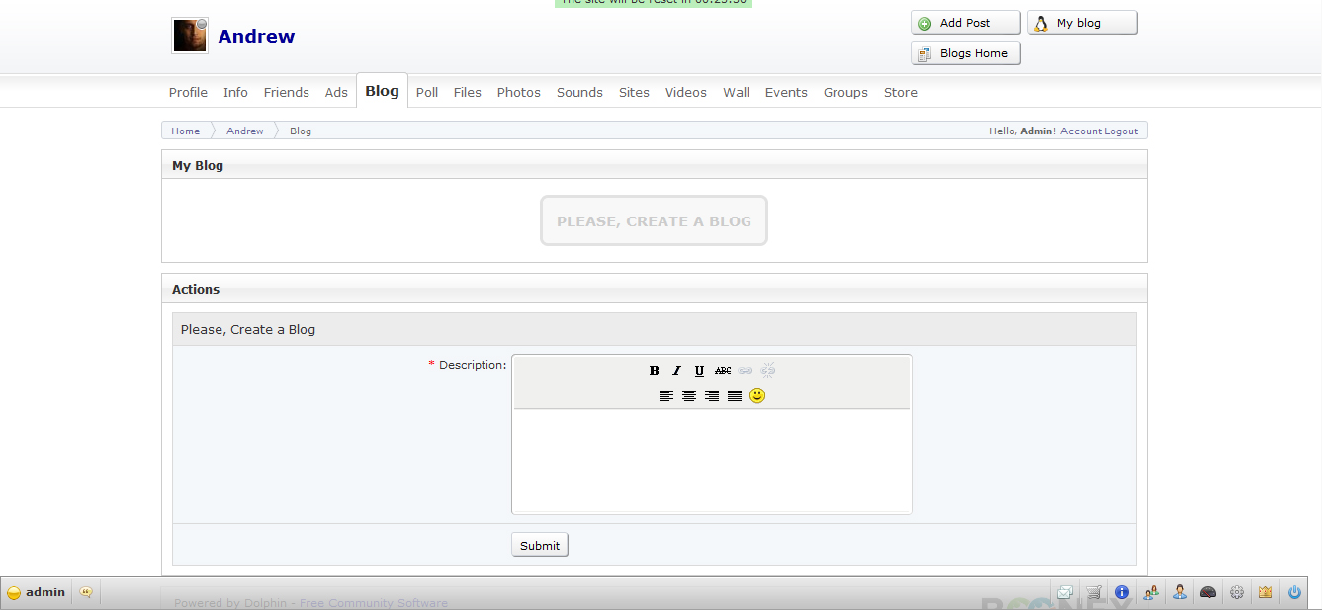Screen dimensions: 1322x610
Task: Click the gold crown icon
Action: coord(1266,593)
